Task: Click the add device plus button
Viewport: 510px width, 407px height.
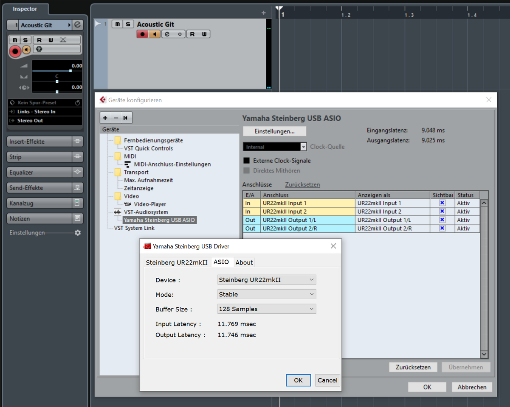Action: (105, 118)
